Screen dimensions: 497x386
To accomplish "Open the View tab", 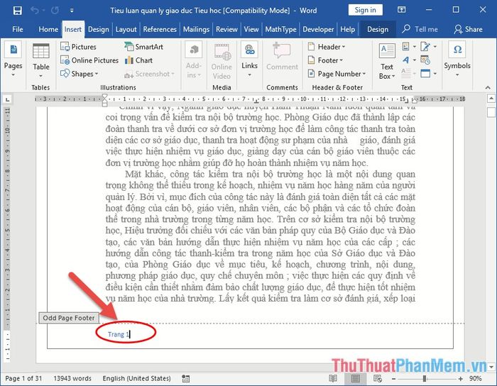I will tap(251, 30).
